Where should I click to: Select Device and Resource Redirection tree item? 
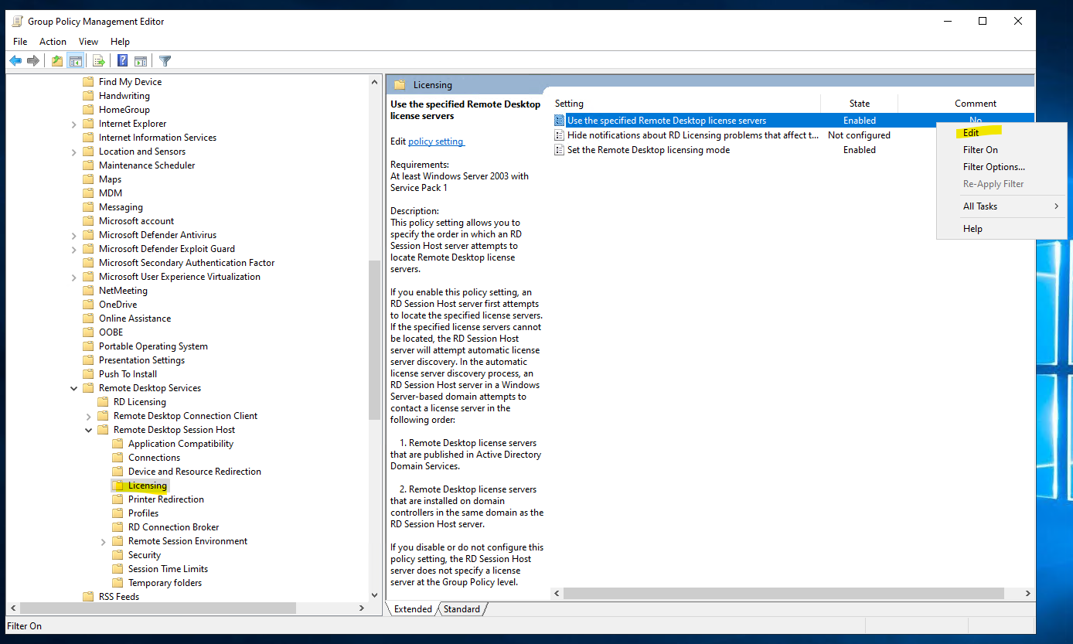pyautogui.click(x=195, y=472)
